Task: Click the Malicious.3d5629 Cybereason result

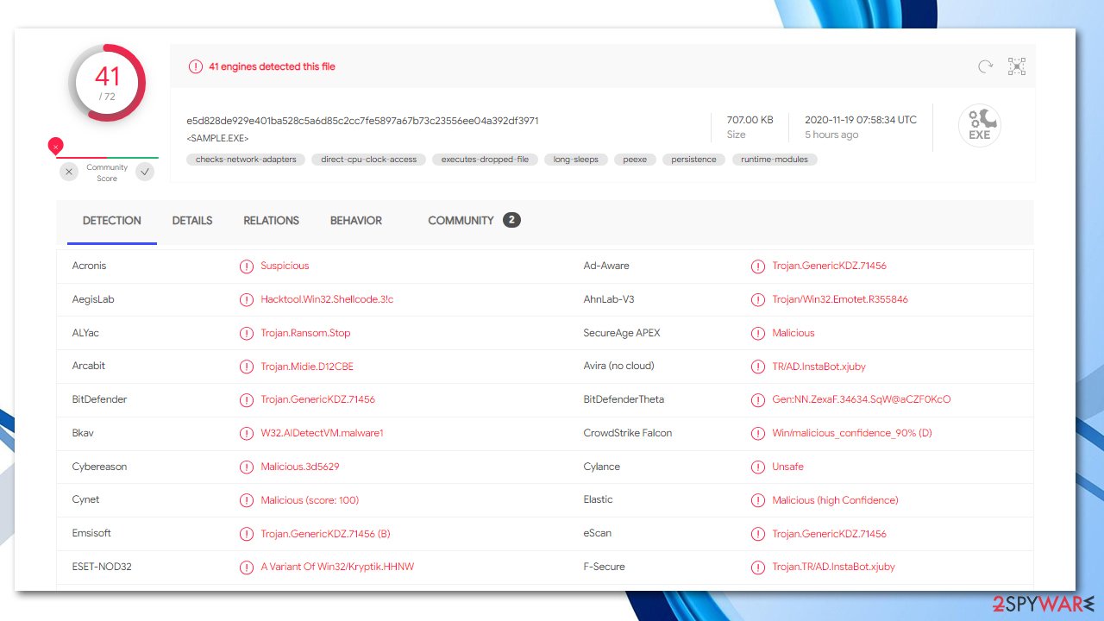Action: tap(300, 467)
